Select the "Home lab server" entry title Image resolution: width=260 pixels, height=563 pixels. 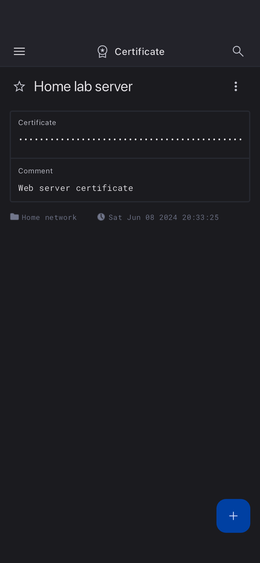coord(83,87)
